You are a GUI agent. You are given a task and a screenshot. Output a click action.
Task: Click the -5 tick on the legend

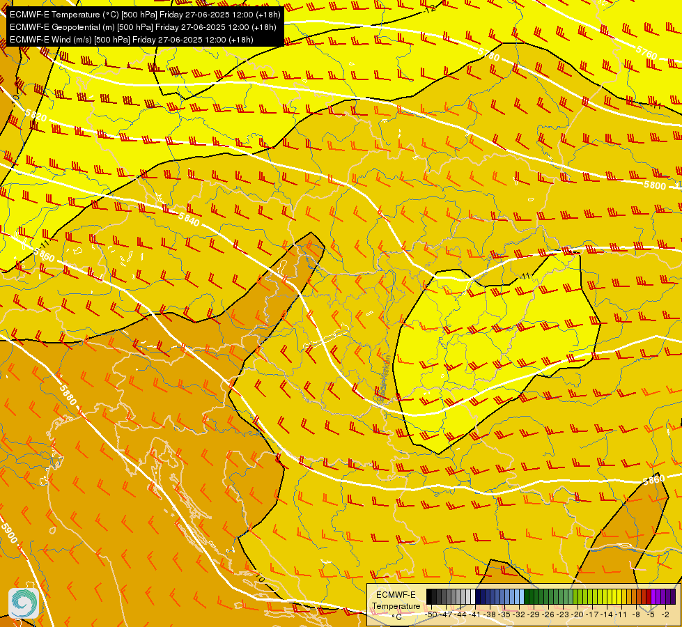click(x=651, y=614)
